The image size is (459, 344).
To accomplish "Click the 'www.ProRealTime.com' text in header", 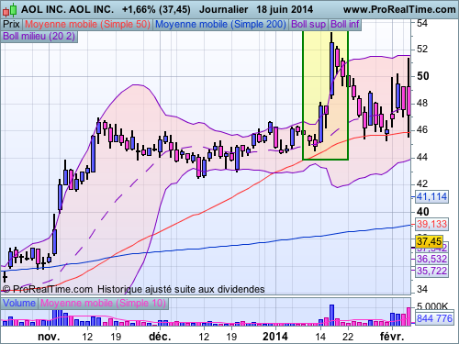I will 399,9.
